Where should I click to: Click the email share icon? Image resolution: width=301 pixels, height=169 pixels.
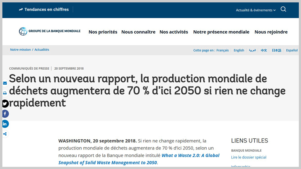tap(5, 83)
